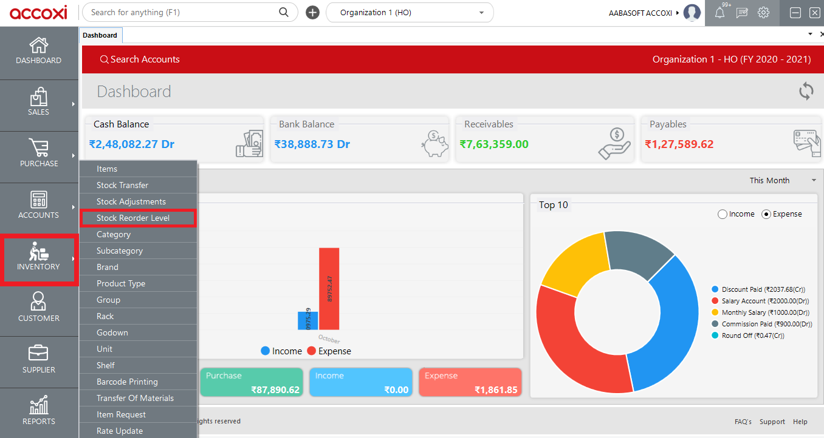Enable the Expense radio option
824x438 pixels.
[766, 214]
